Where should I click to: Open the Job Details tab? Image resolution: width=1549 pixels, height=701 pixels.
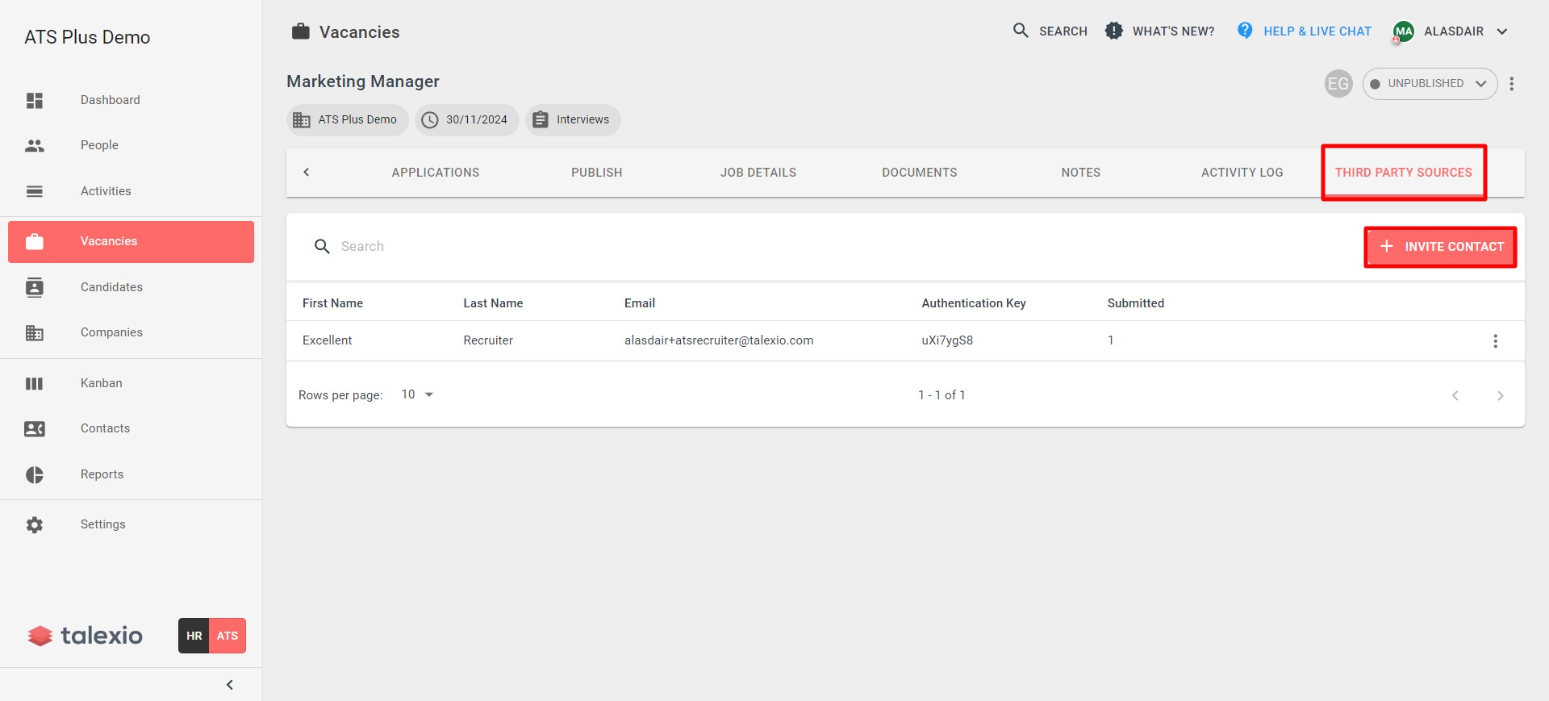pos(758,173)
